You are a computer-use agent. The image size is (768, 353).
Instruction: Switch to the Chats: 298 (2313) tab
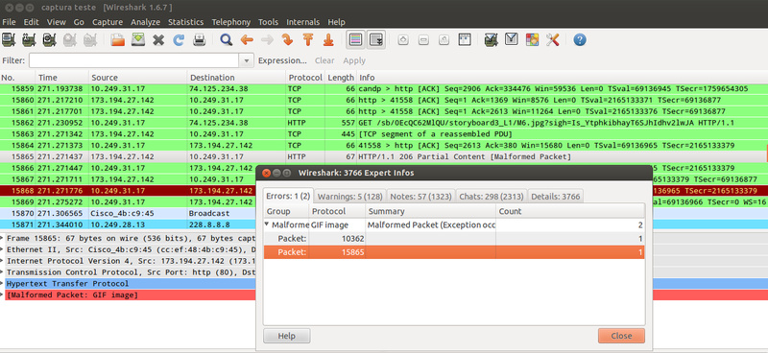coord(492,197)
